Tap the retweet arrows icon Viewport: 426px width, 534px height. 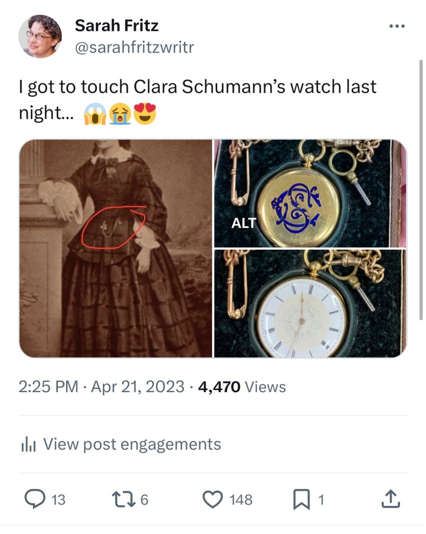click(124, 500)
